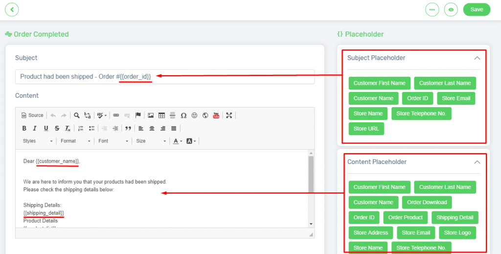Add a hyperlink with link icon
The width and height of the screenshot is (501, 254).
pyautogui.click(x=116, y=115)
